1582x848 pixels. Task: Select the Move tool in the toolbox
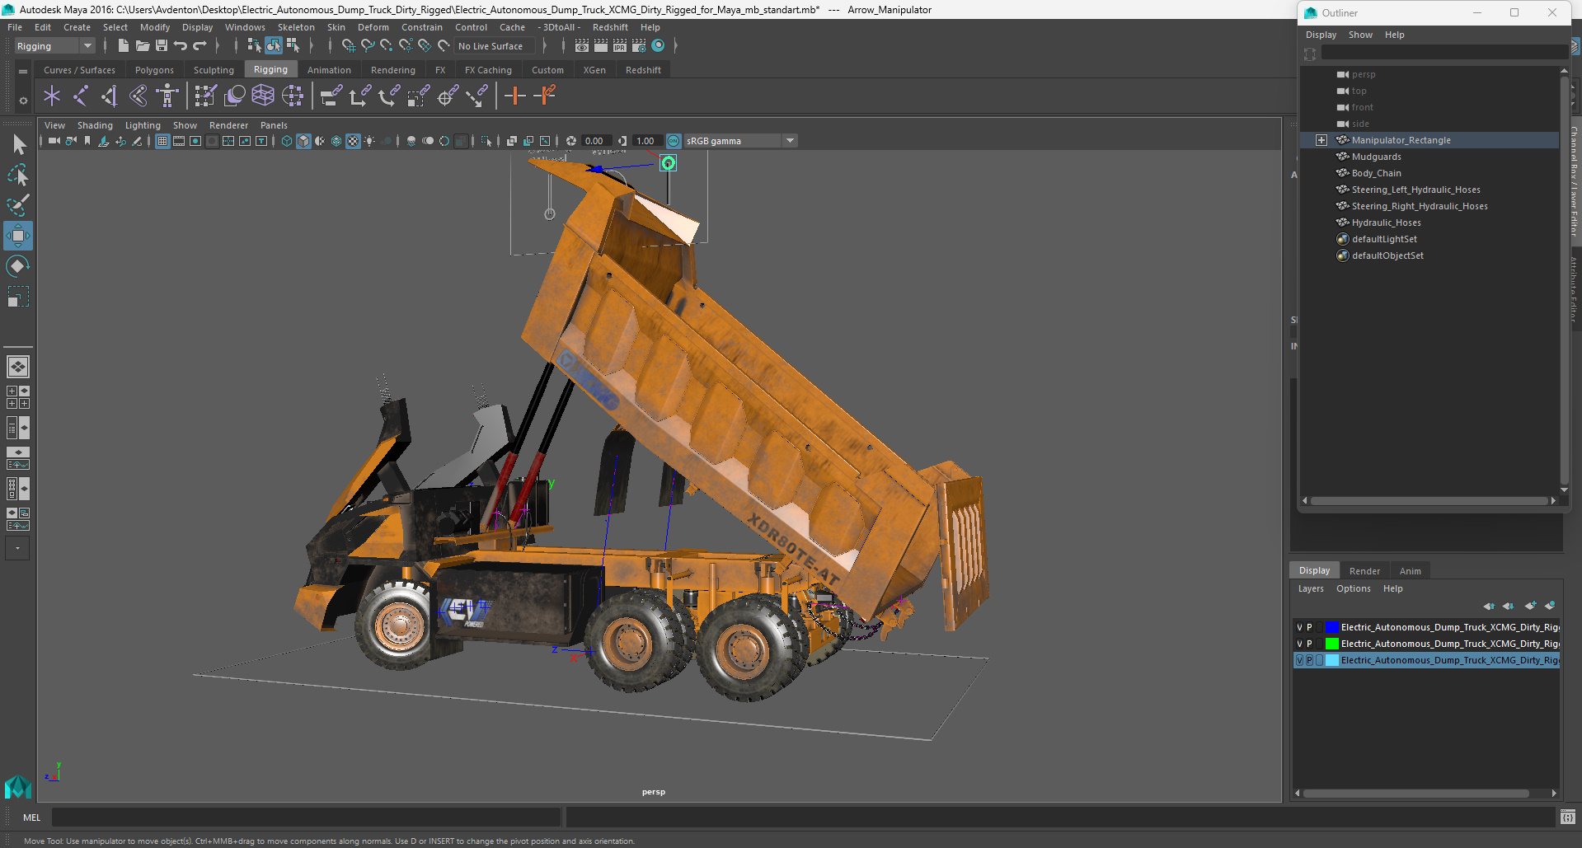tap(17, 236)
